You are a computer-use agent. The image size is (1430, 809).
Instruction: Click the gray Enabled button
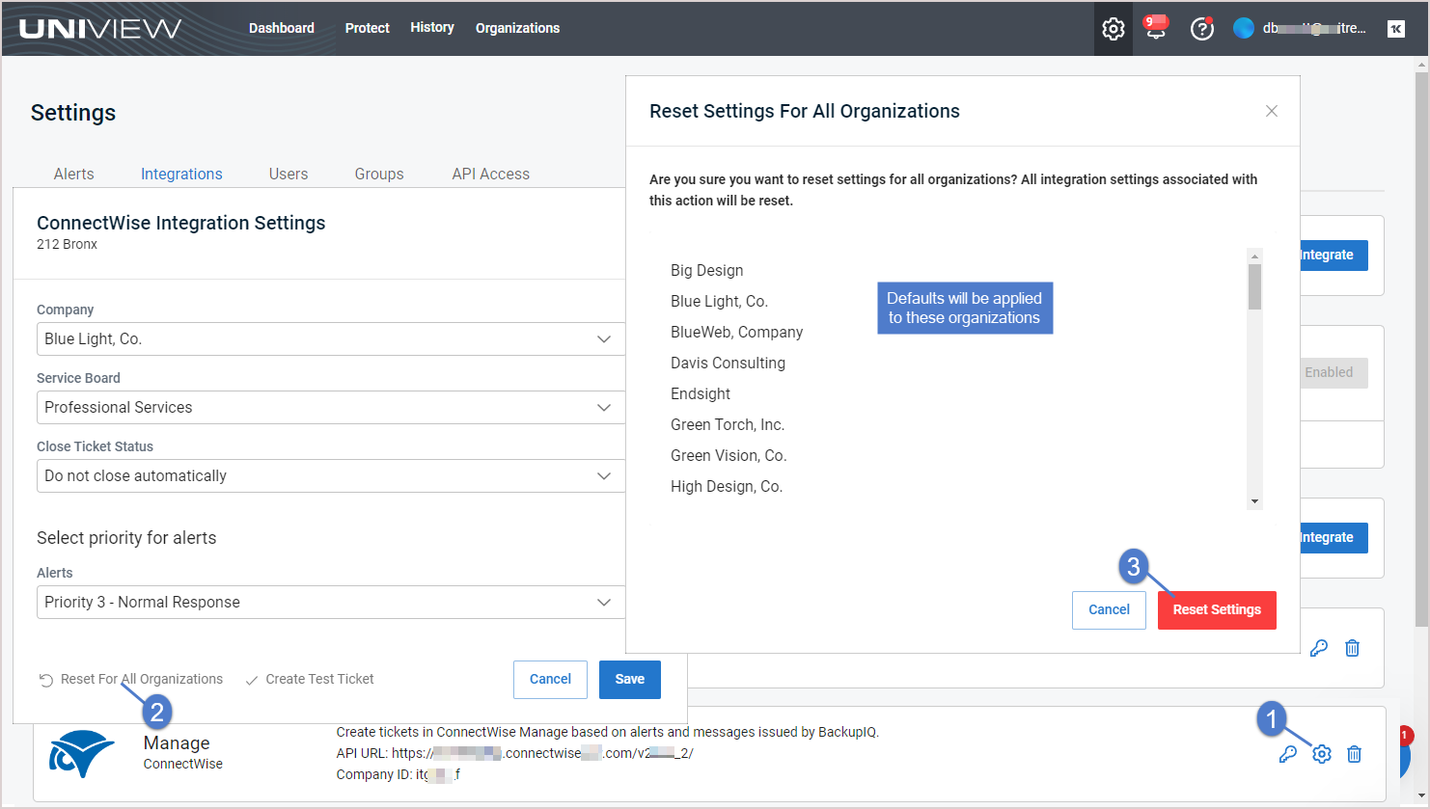tap(1334, 372)
